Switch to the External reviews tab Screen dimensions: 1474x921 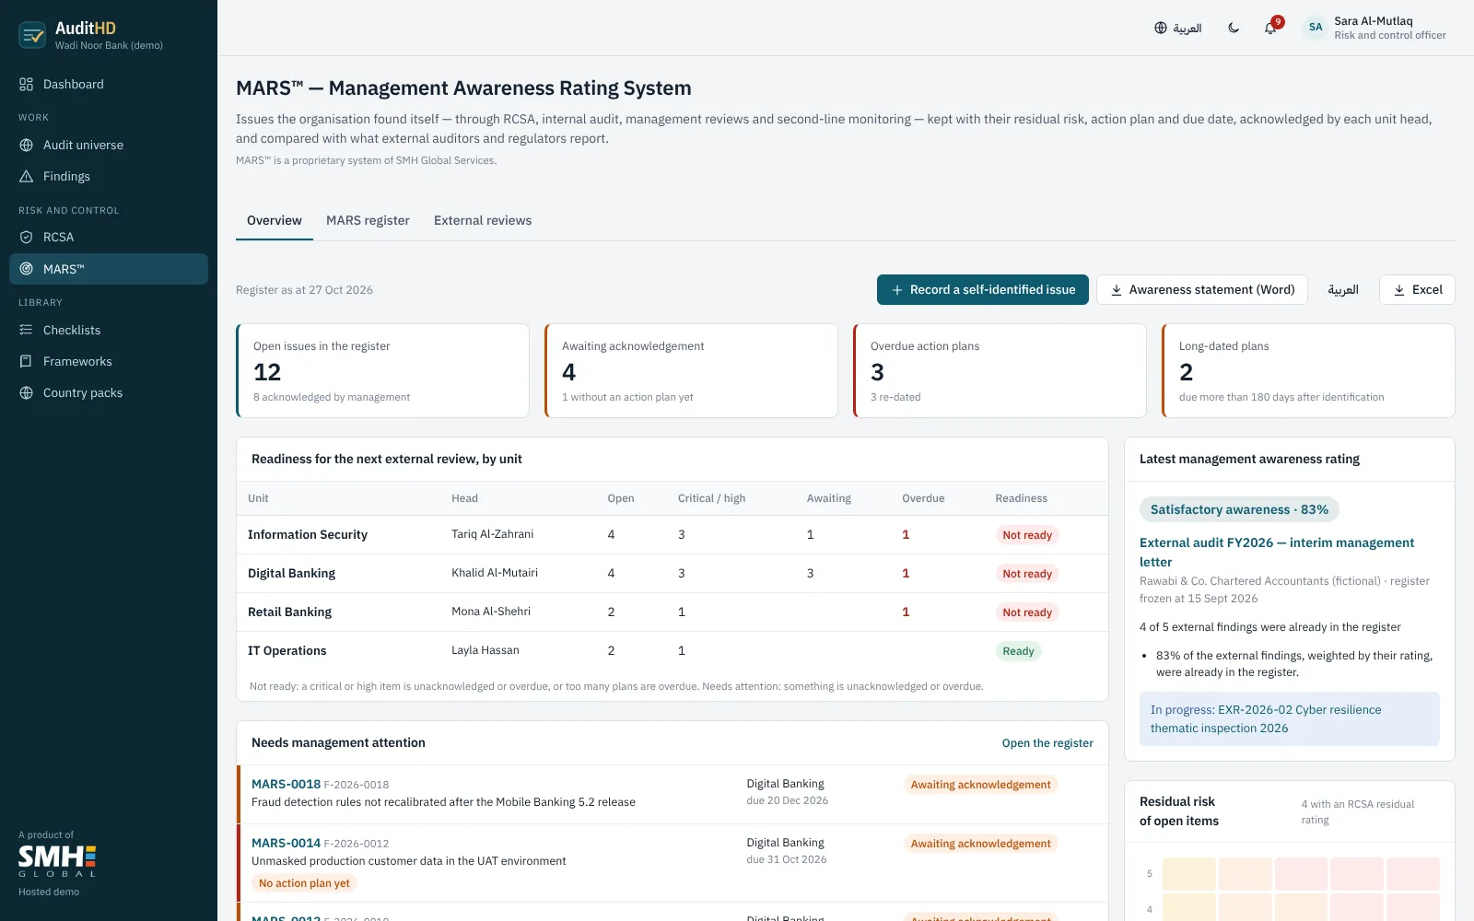pos(483,221)
